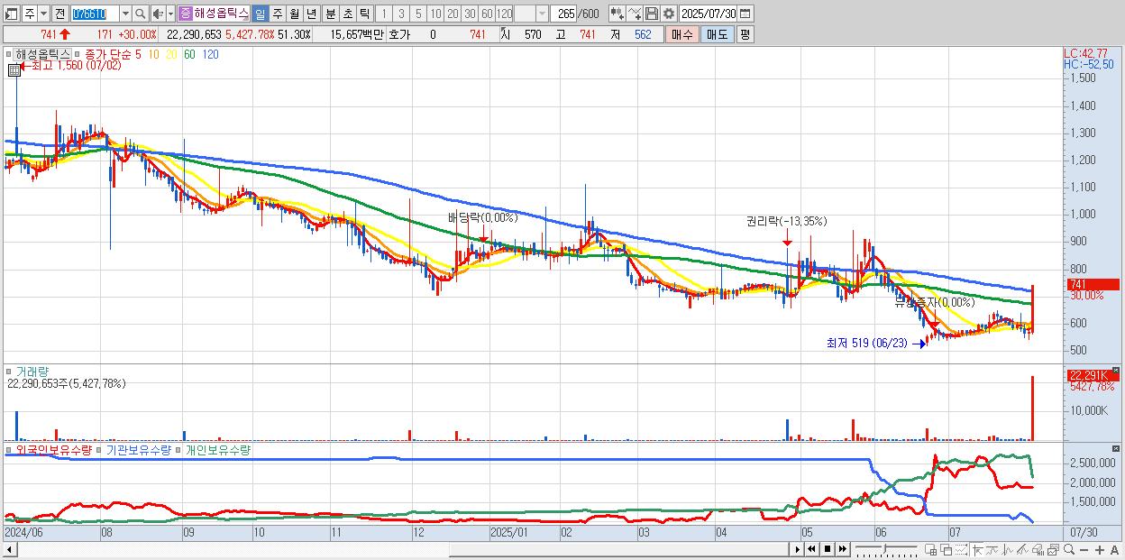This screenshot has height=560, width=1125.
Task: Stop the chart replay
Action: pos(828,549)
